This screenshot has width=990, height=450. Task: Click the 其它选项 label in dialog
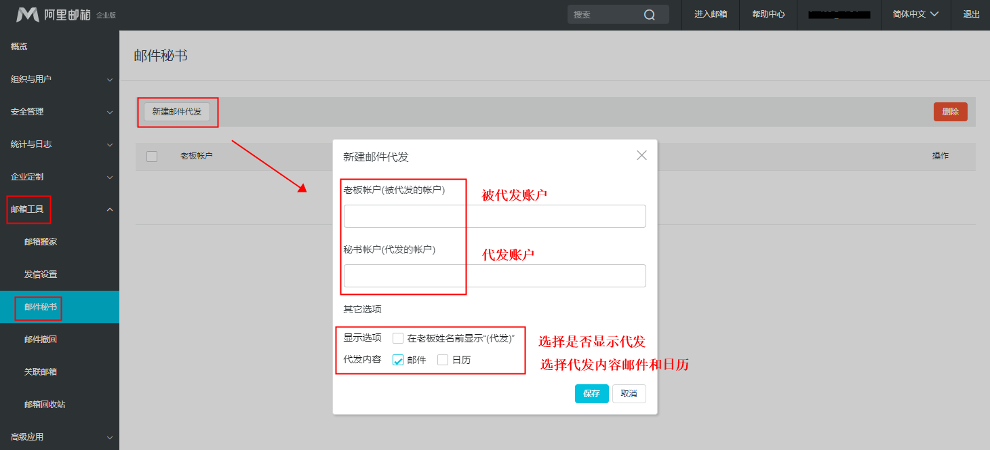tap(363, 309)
